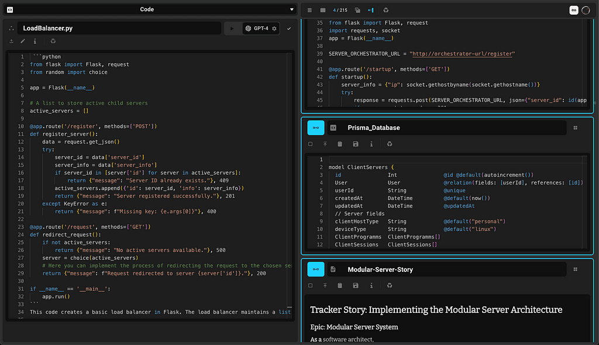Click the '# A list to store active child servers' comment

click(89, 103)
